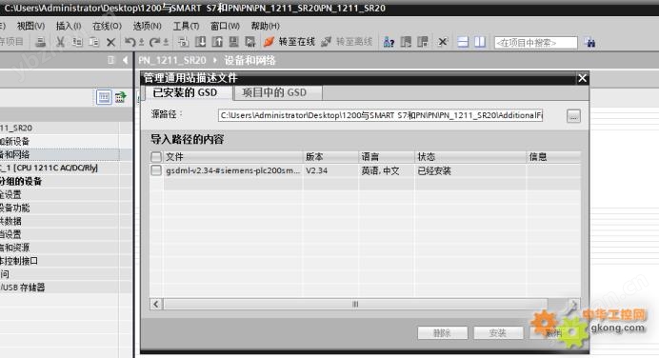
Task: Click the Copy icon in toolbar
Action: click(x=77, y=42)
